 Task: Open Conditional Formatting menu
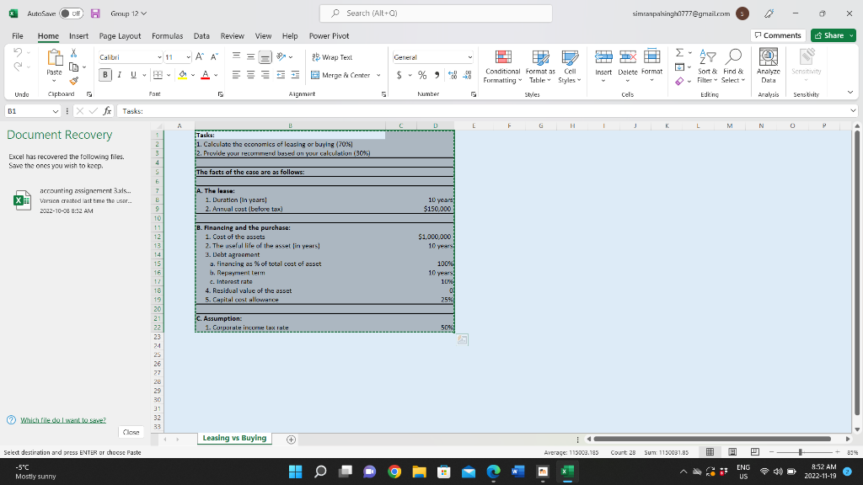coord(502,67)
